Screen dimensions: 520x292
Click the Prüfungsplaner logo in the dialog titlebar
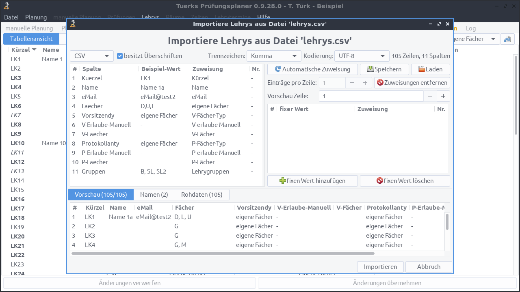[72, 24]
